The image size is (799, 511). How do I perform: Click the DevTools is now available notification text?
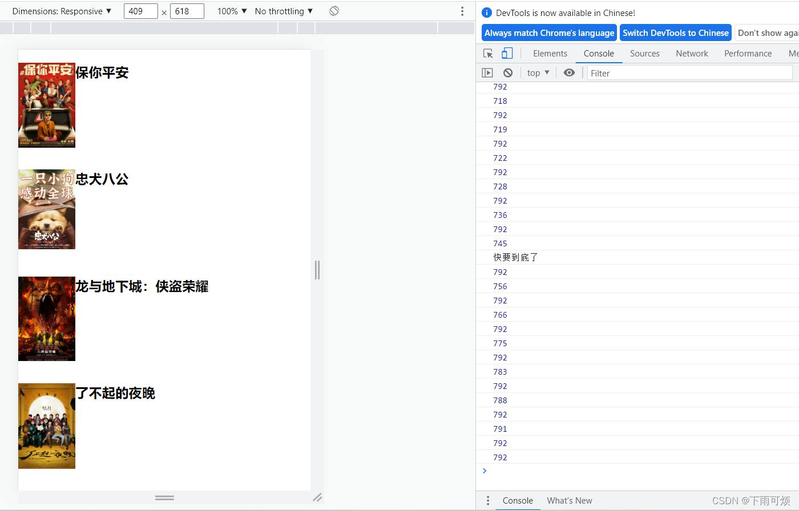coord(565,13)
